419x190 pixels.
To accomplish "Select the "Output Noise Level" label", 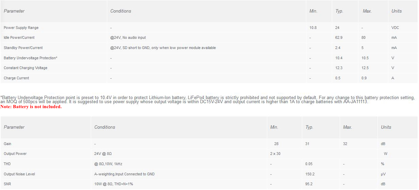I will coord(19,174).
